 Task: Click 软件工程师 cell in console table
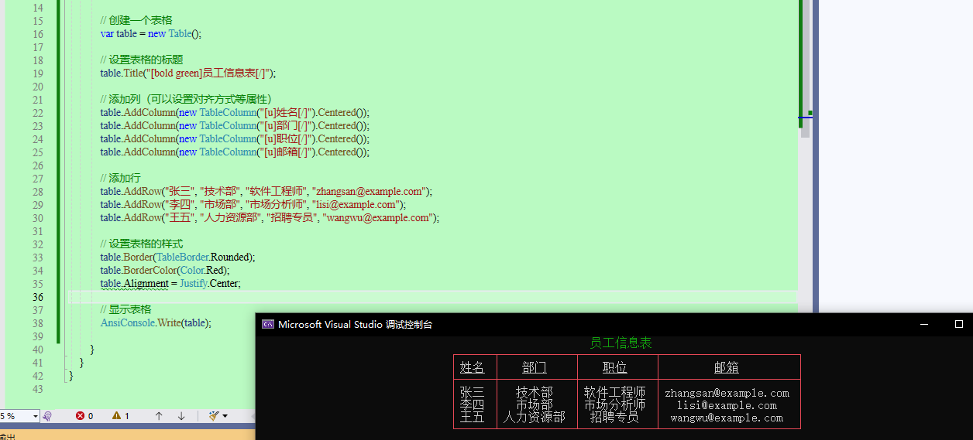614,393
